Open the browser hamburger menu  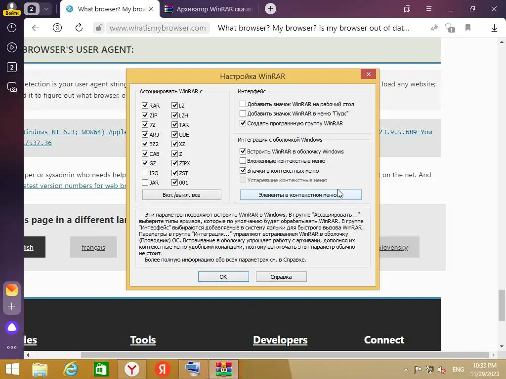click(429, 9)
